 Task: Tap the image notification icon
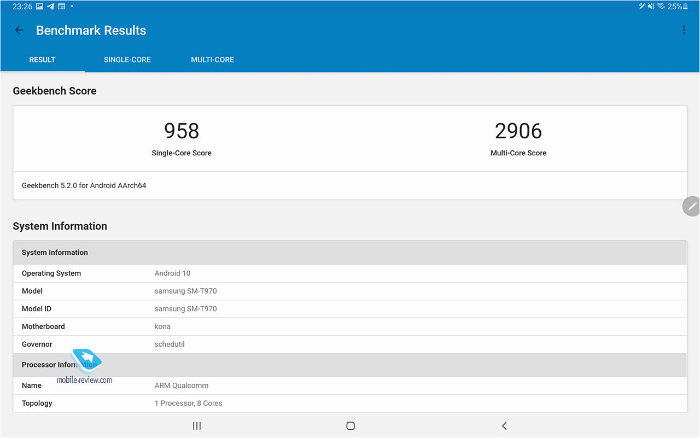click(x=40, y=7)
